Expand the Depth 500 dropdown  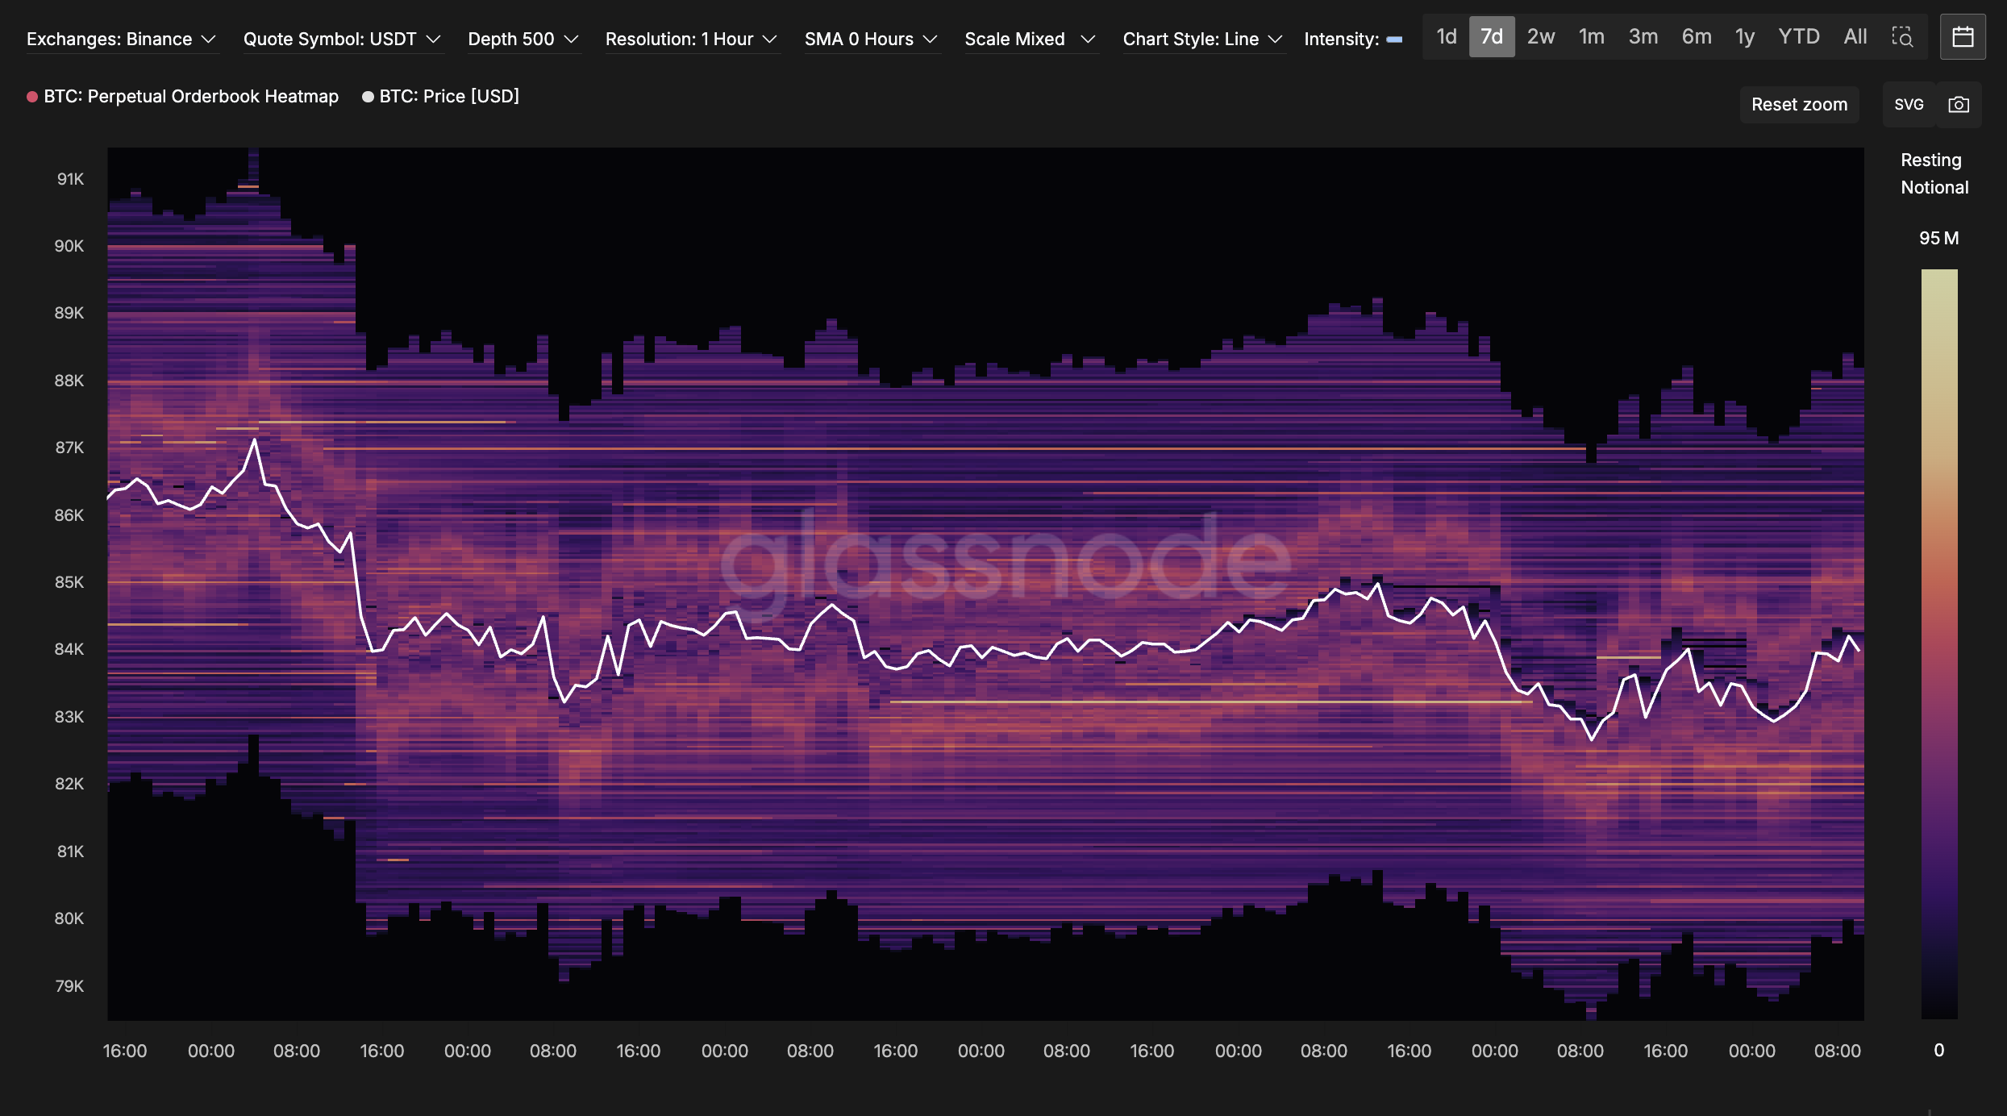point(523,39)
